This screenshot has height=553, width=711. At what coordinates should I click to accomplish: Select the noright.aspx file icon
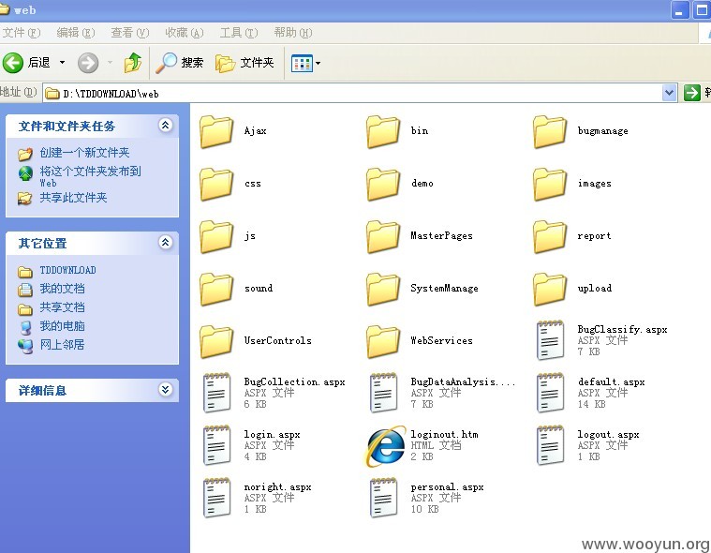216,498
